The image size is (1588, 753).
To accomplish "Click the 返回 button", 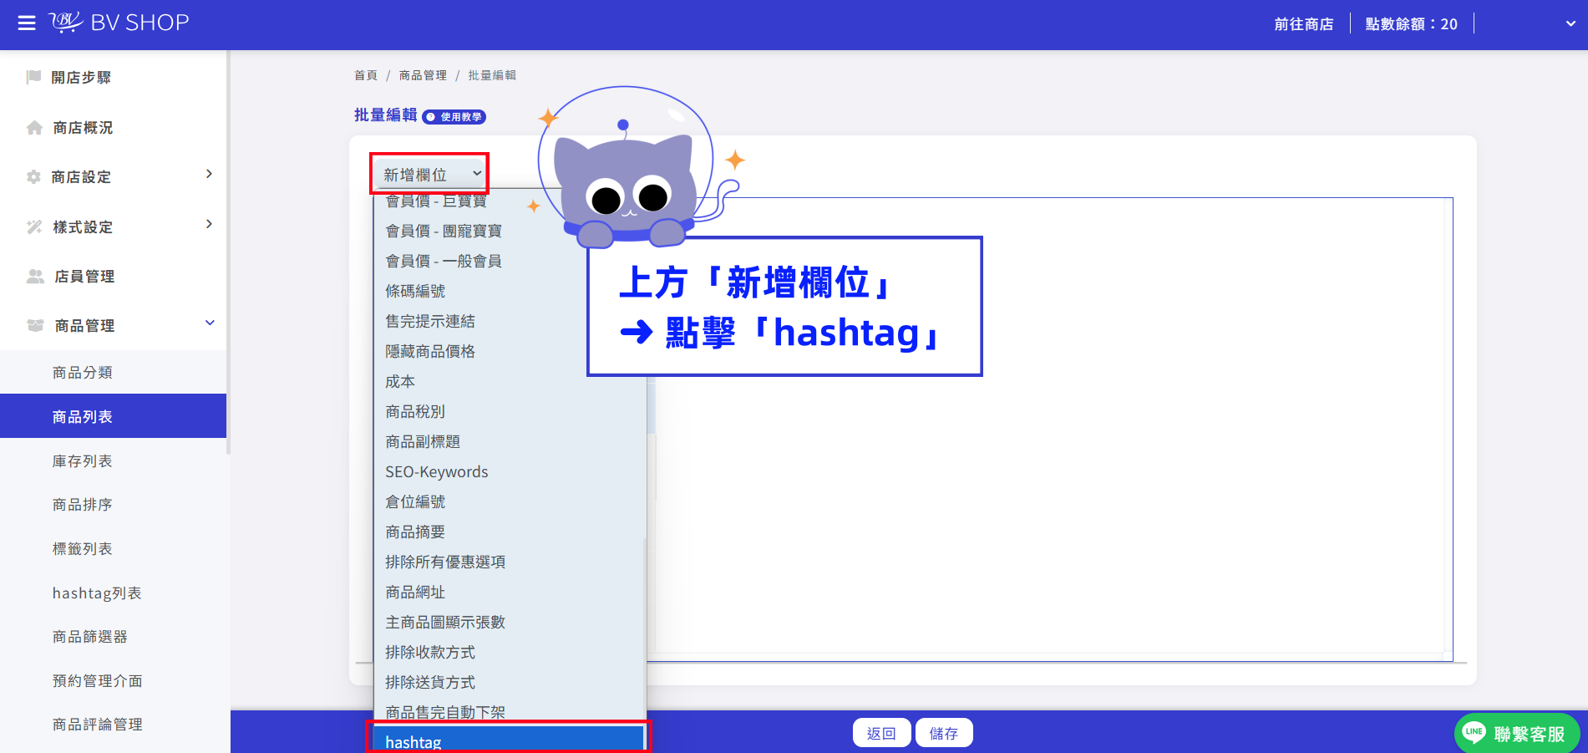I will pyautogui.click(x=881, y=733).
